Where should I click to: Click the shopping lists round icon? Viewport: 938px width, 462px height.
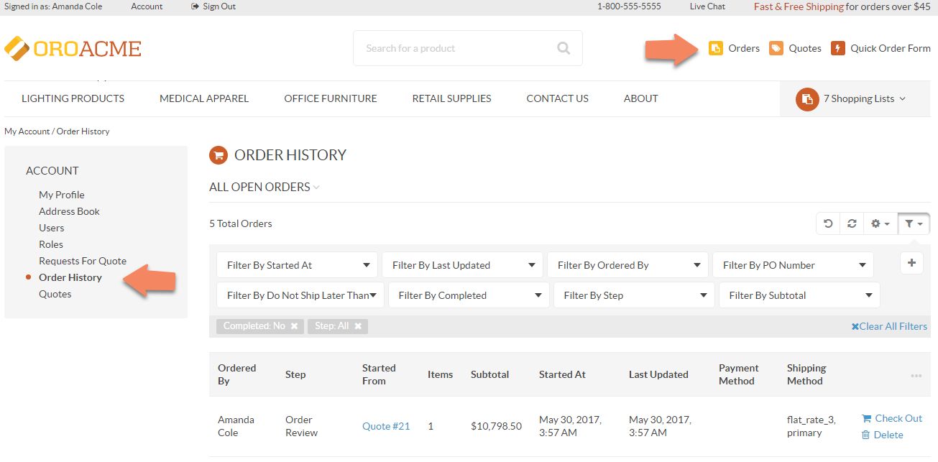807,99
